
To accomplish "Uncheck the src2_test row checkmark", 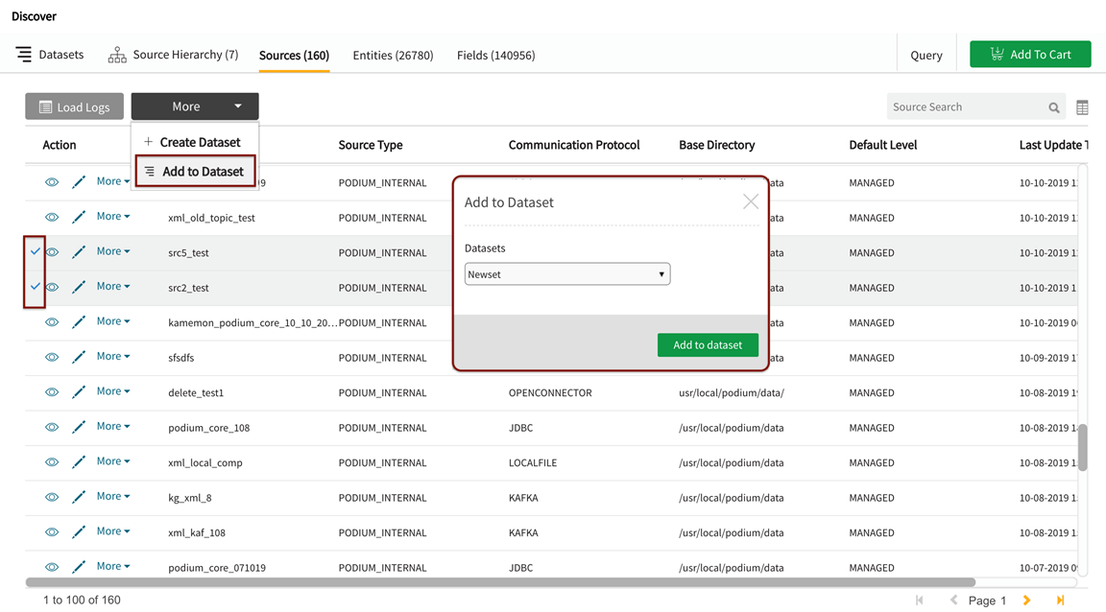I will click(36, 287).
